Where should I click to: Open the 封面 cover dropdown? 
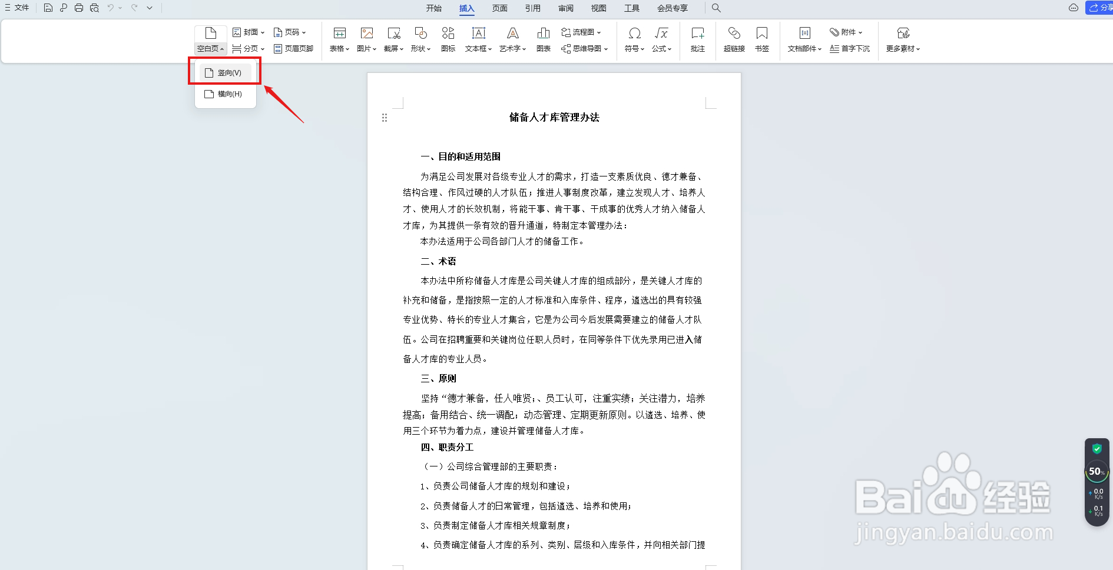click(x=249, y=32)
